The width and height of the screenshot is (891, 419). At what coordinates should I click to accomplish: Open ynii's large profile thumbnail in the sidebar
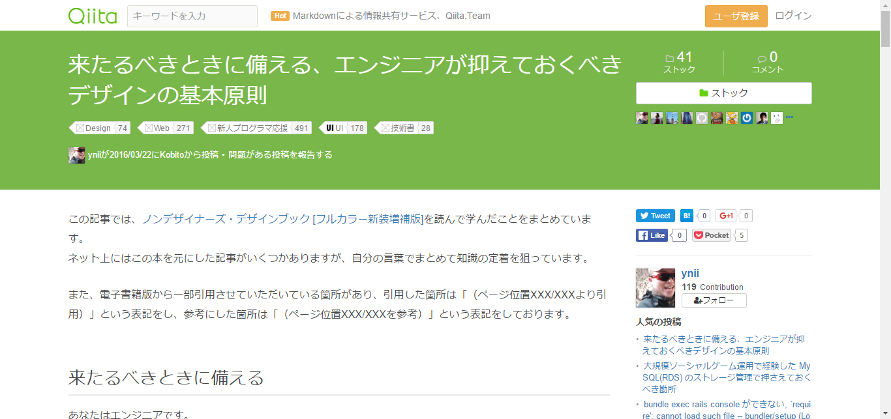click(655, 287)
